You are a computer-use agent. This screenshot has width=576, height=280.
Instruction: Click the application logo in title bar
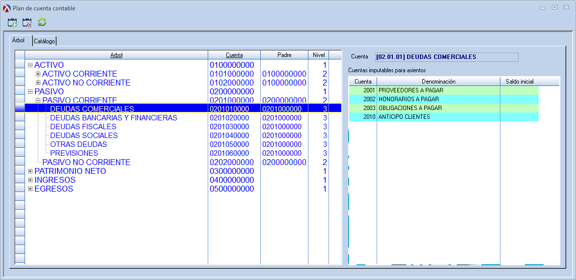coord(6,8)
